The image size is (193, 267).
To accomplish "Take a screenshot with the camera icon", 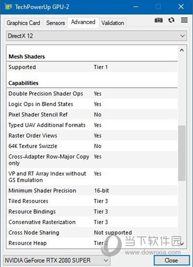I will click(158, 20).
